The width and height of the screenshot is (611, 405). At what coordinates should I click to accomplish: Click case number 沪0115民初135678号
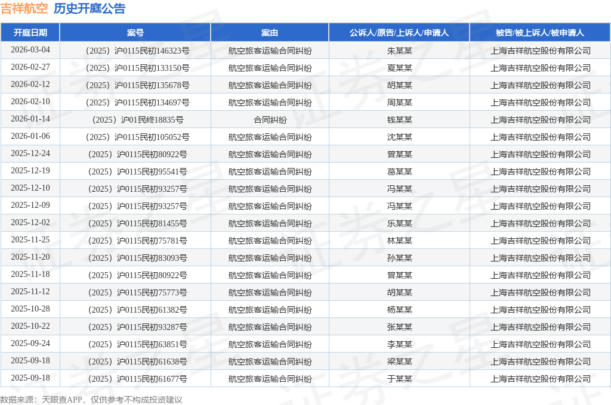[138, 85]
